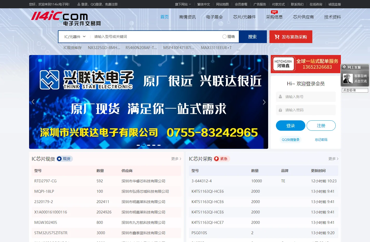Open hot search NX3225GD-8MH...
This screenshot has width=370, height=242.
pos(104,48)
